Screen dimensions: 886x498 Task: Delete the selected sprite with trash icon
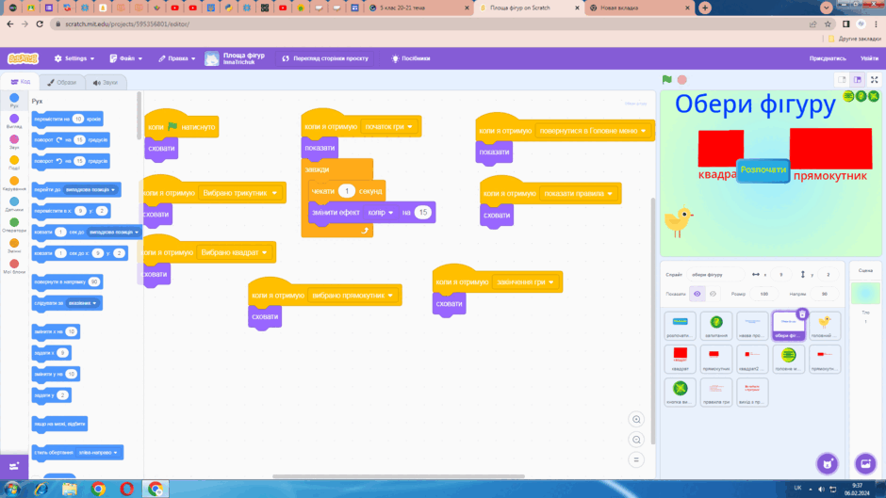click(x=802, y=313)
